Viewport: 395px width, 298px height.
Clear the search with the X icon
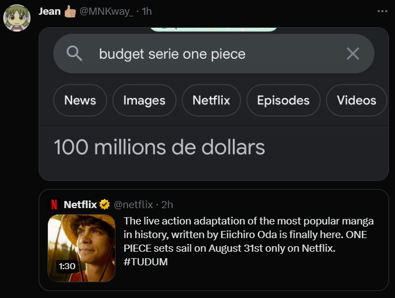click(x=353, y=53)
